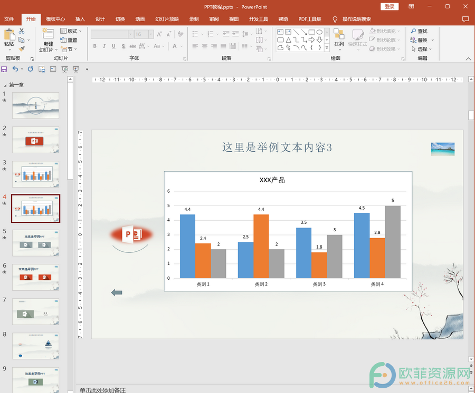Click the Paste clipboard icon

(x=9, y=35)
